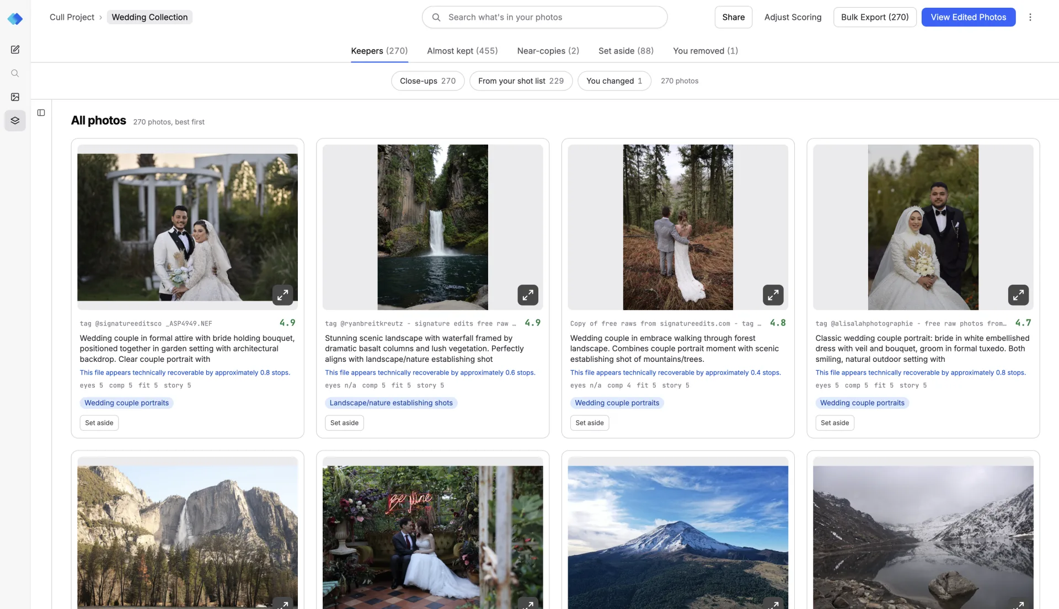
Task: Open the garden gazebo couple thumbnail
Action: tap(188, 227)
